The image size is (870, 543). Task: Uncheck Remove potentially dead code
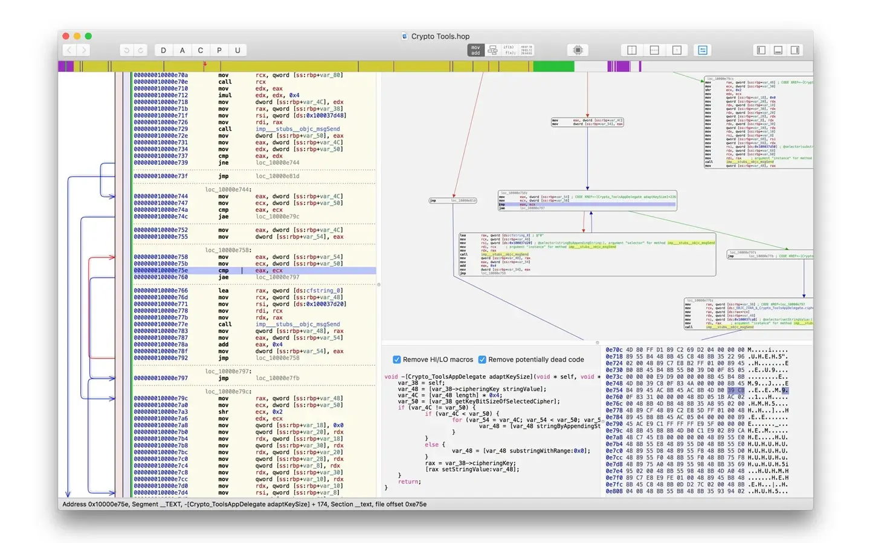click(x=482, y=360)
